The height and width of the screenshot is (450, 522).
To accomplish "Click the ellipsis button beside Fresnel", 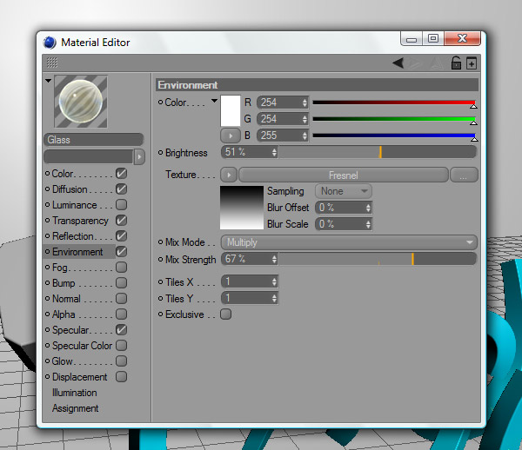I will click(x=464, y=175).
